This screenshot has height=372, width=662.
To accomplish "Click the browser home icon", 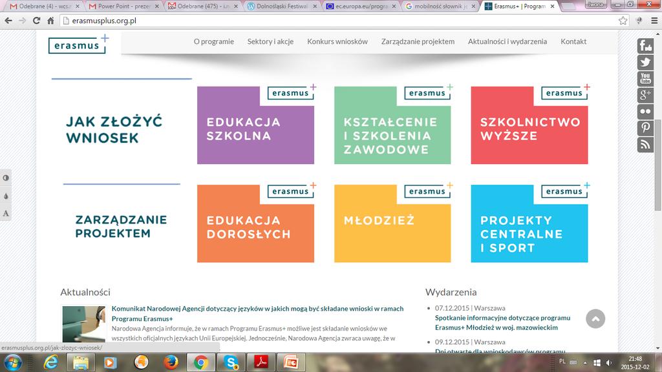I will tap(50, 21).
